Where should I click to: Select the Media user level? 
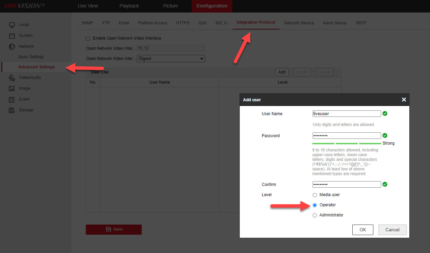(x=315, y=195)
